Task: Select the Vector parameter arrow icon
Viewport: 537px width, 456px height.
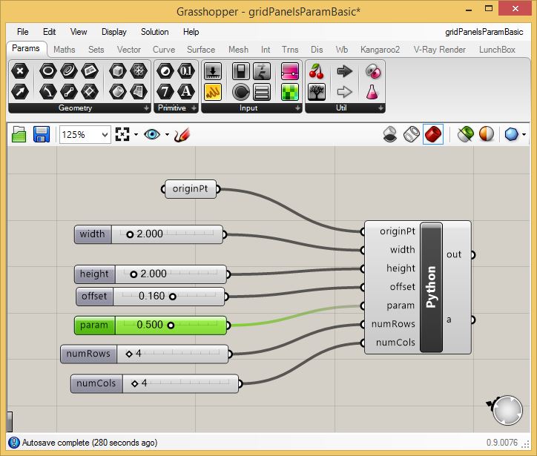Action: click(x=20, y=92)
